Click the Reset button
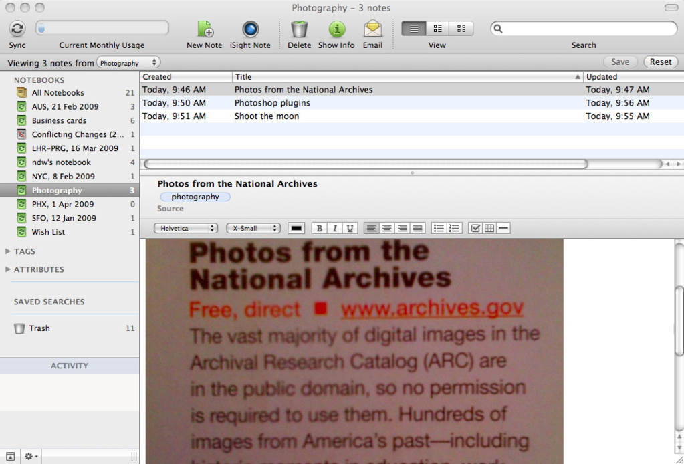This screenshot has height=464, width=684. coord(661,62)
